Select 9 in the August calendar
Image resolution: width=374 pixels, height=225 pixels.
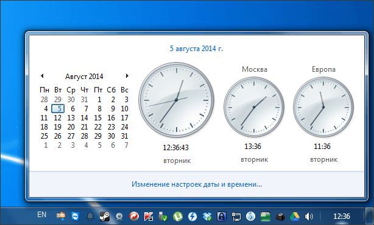click(x=113, y=109)
